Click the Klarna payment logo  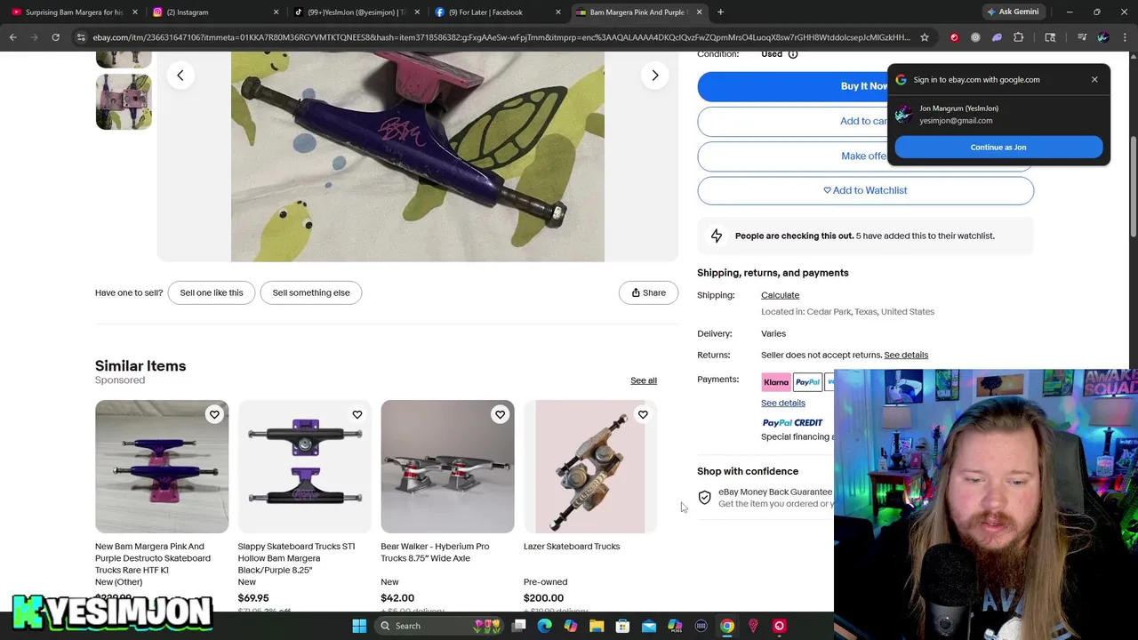[x=776, y=382]
